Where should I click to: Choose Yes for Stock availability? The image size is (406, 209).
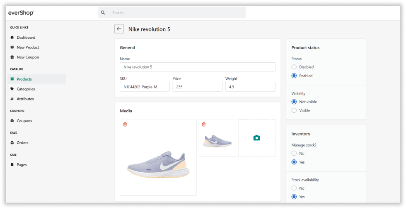294,197
